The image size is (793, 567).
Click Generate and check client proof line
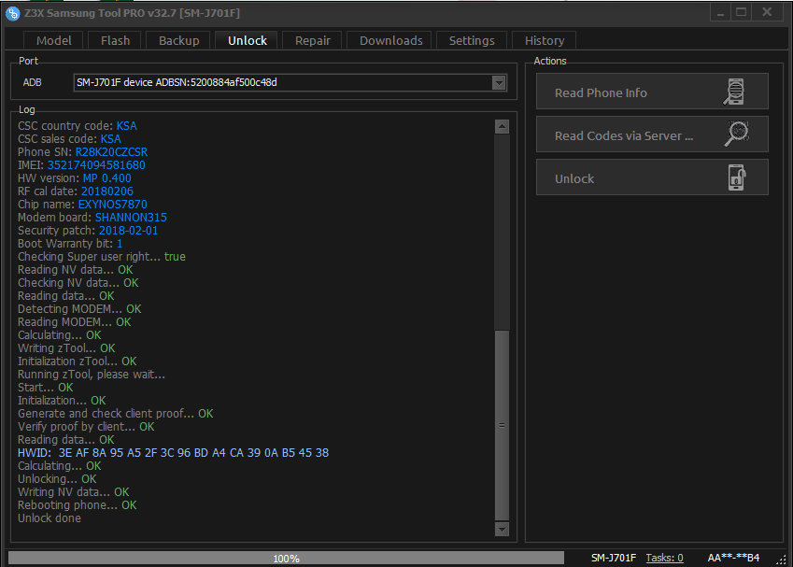[115, 413]
